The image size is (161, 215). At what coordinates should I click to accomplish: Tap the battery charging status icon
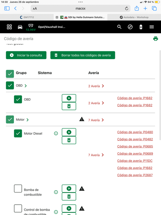point(141,27)
